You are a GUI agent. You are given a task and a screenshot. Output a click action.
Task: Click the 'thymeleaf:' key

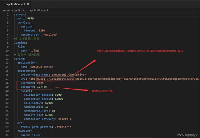[26, 131]
